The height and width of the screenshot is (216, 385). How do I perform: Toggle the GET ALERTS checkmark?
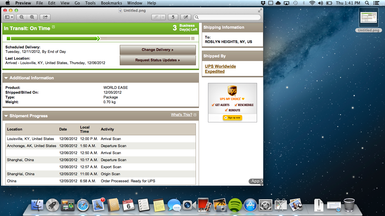[x=213, y=105]
